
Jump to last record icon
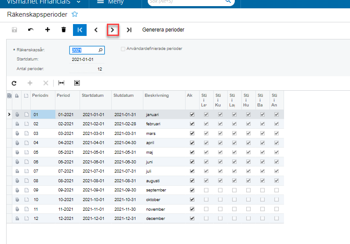point(129,30)
